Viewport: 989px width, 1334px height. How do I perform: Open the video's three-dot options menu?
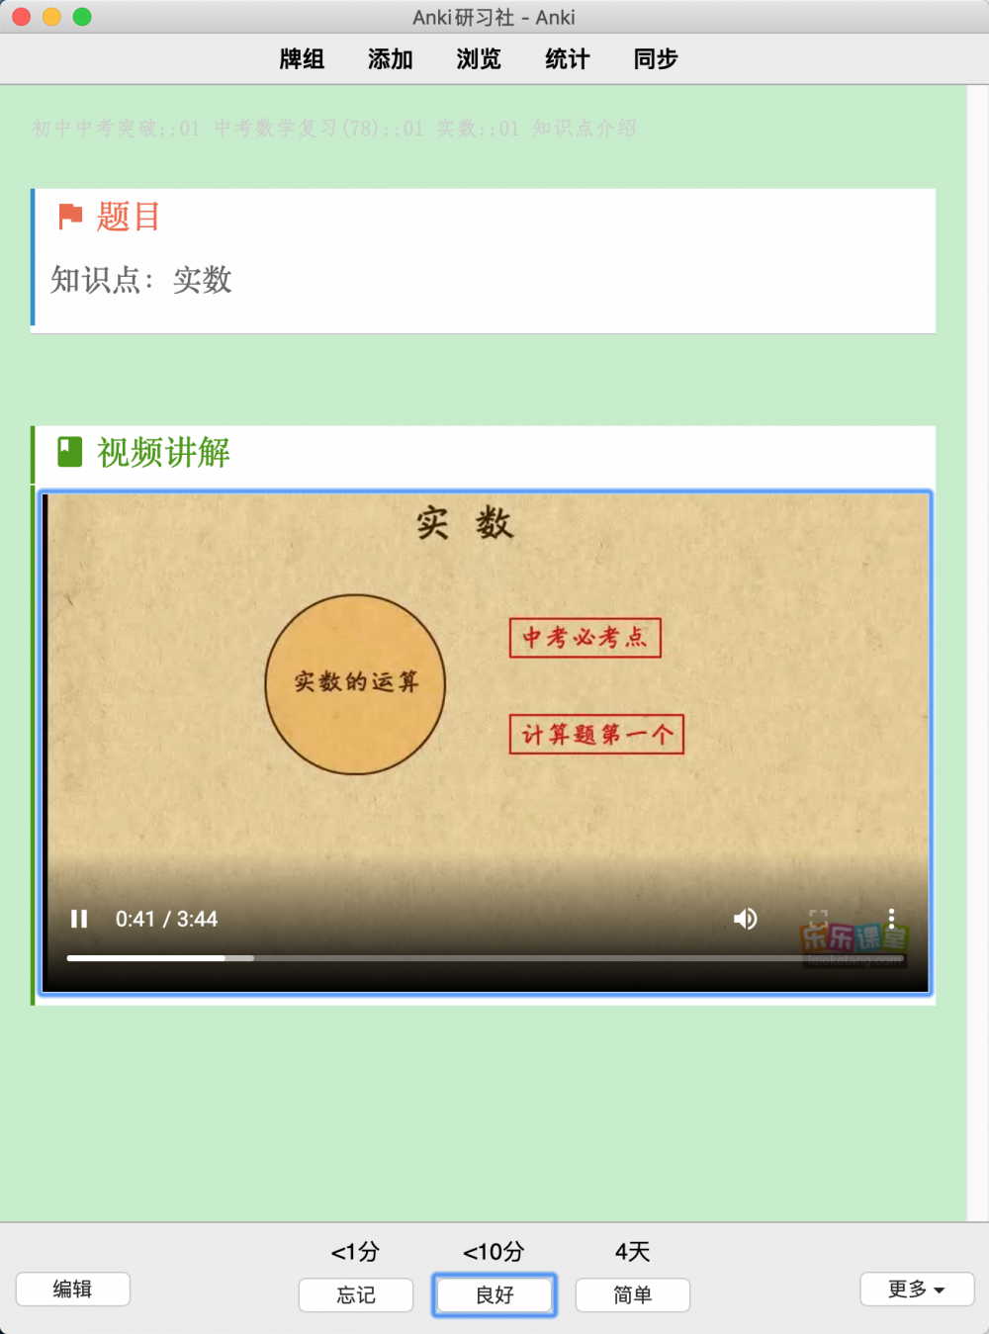(x=891, y=919)
